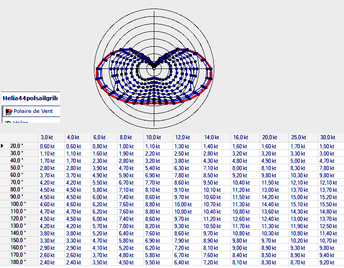
Task: Click the 130,0° row header
Action: 18,226
